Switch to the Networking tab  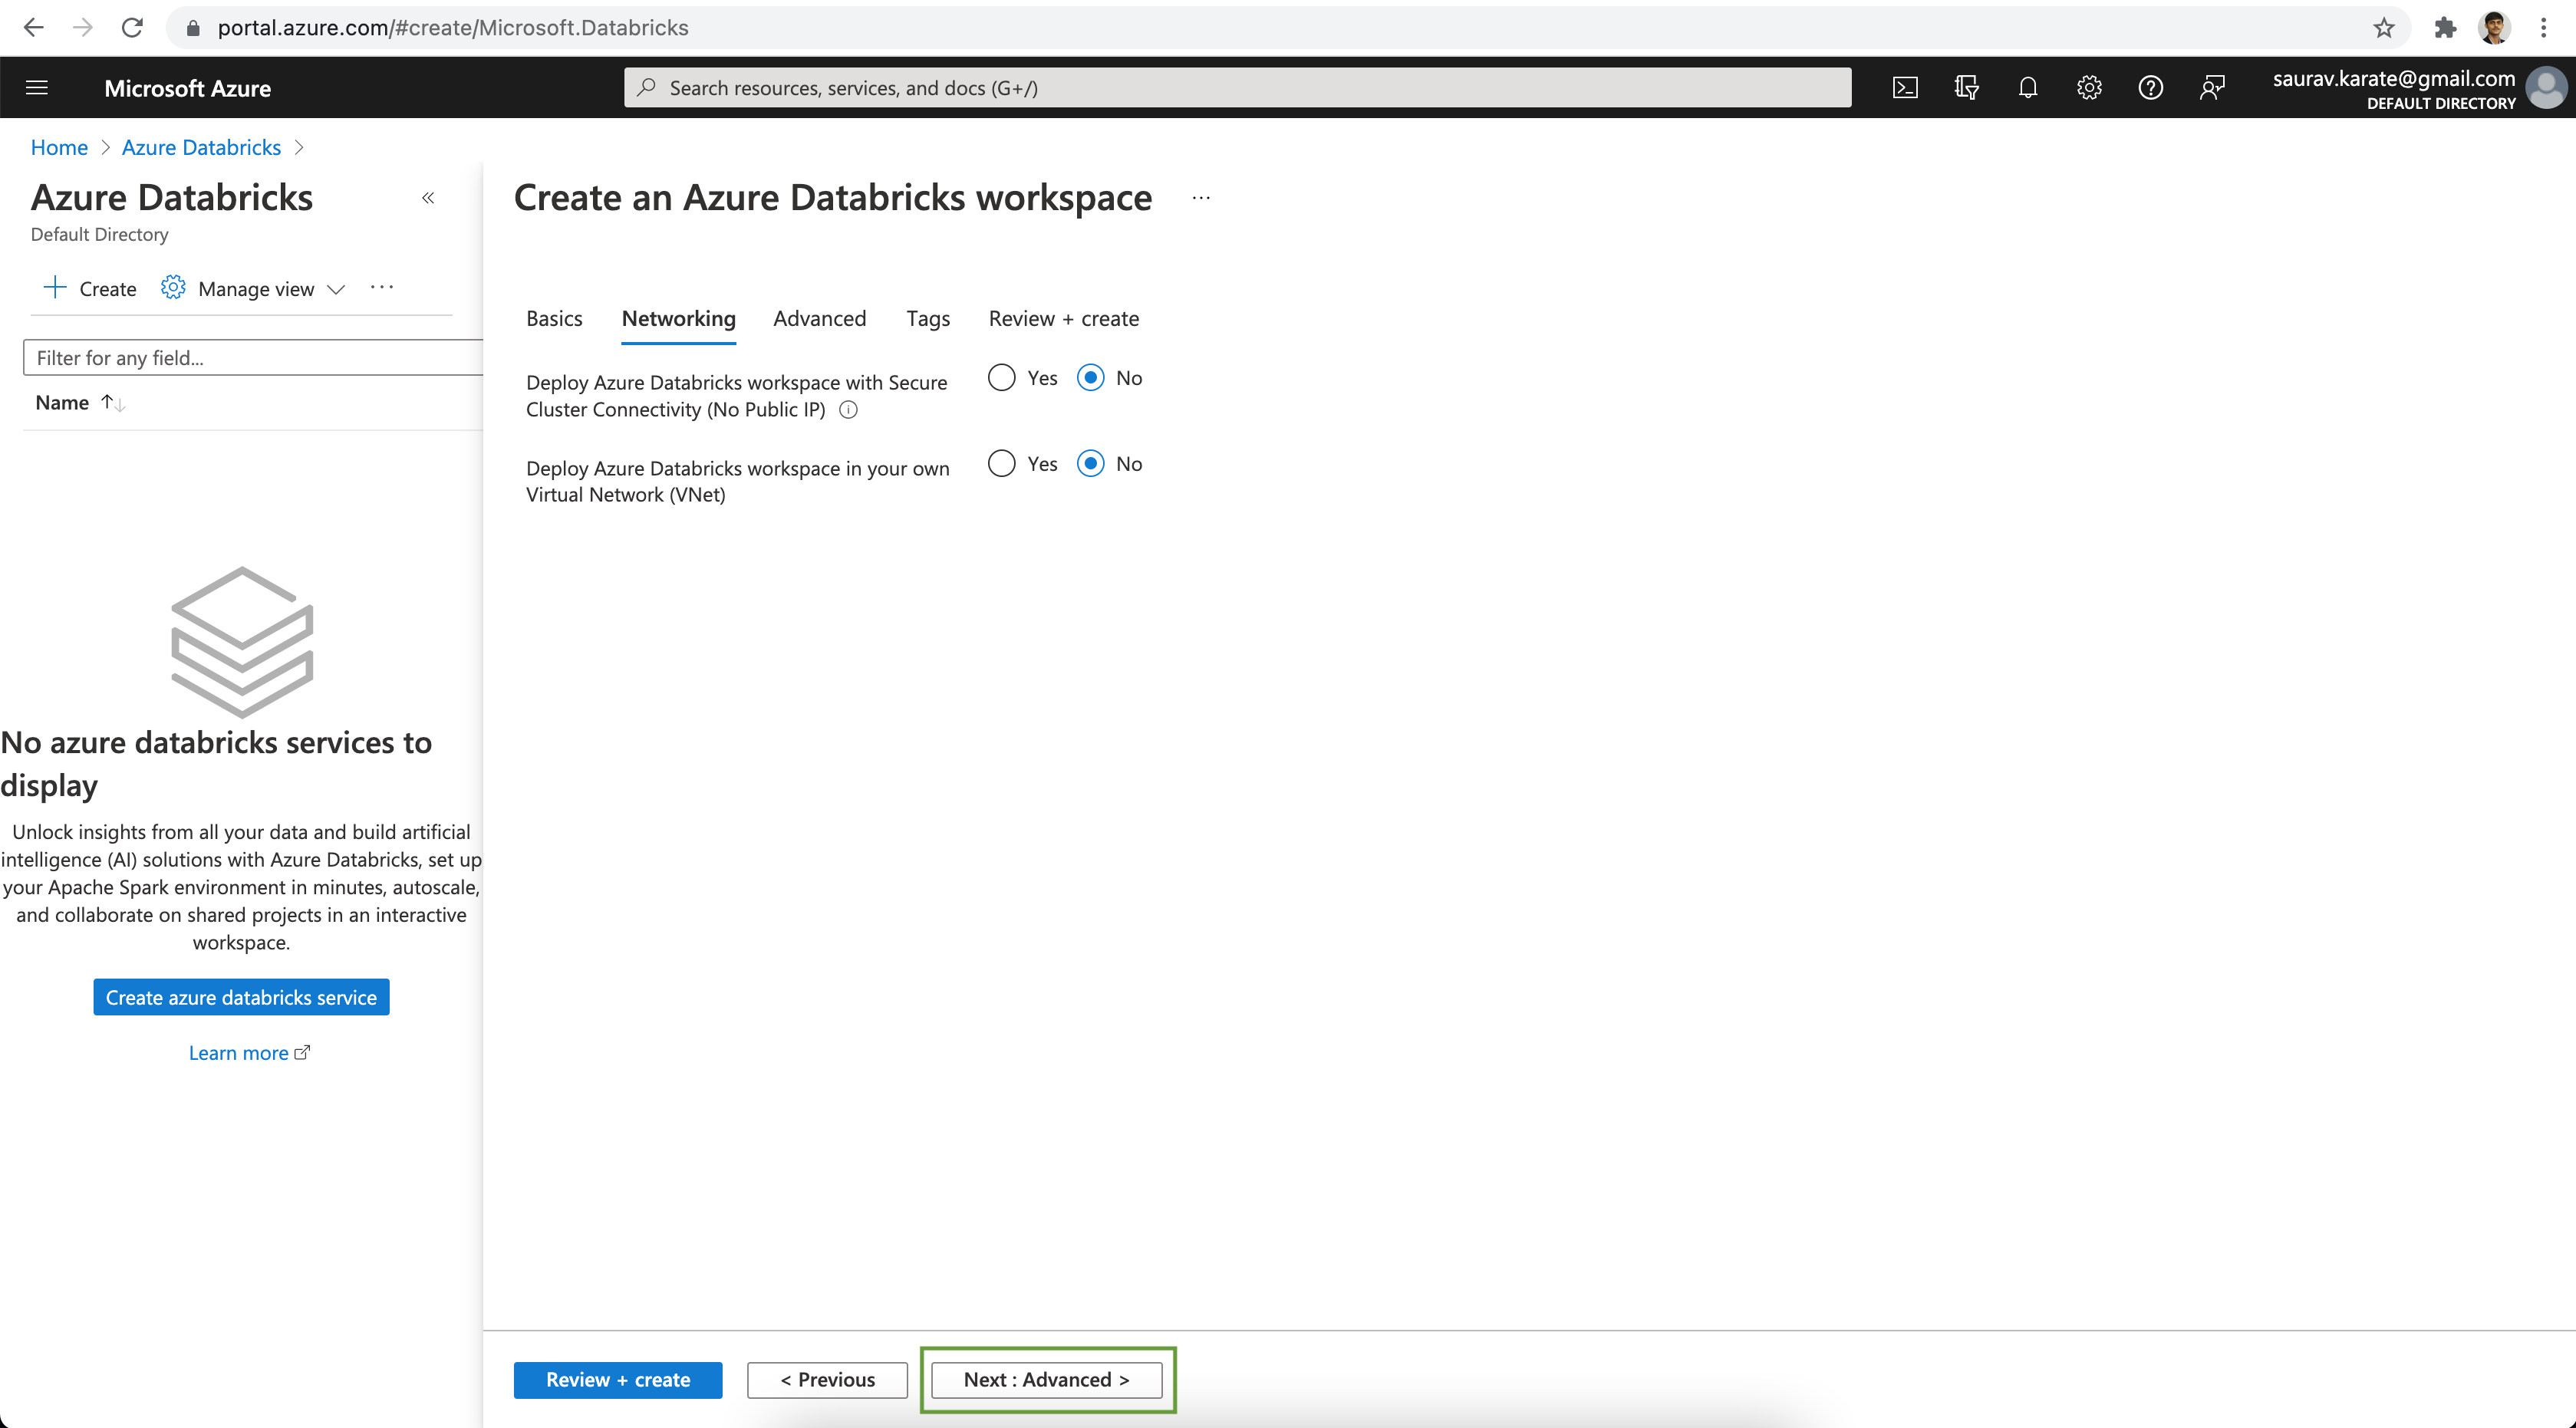tap(678, 319)
